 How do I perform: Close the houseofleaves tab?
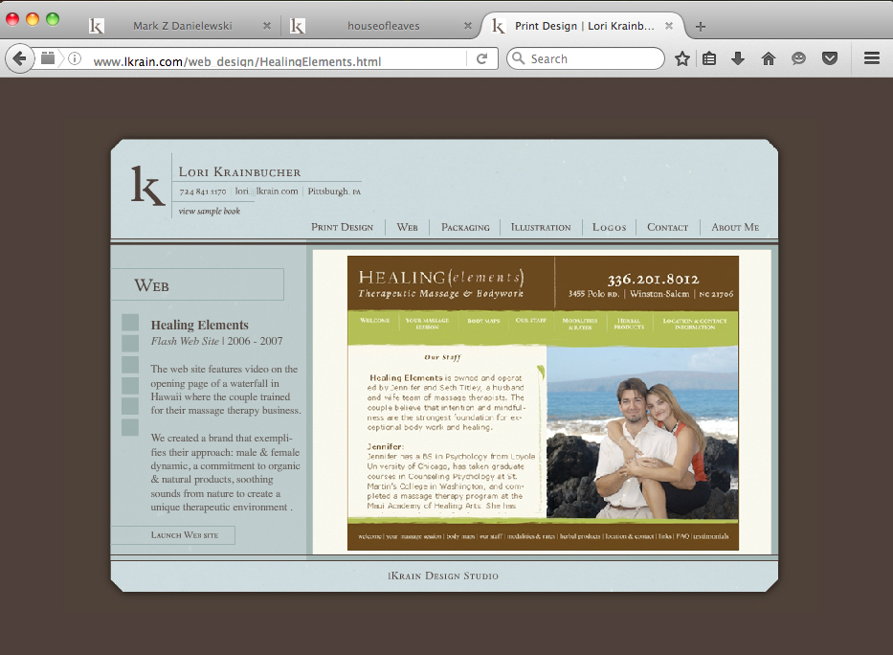pyautogui.click(x=468, y=27)
